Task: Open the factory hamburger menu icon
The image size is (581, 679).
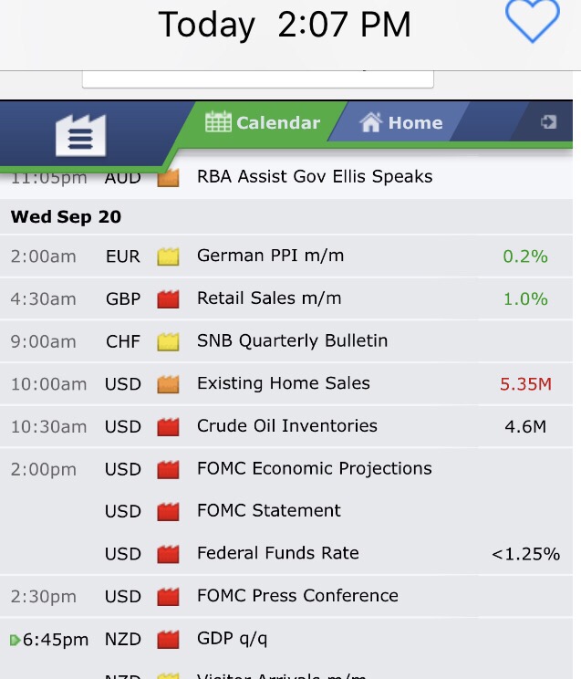Action: pyautogui.click(x=80, y=137)
